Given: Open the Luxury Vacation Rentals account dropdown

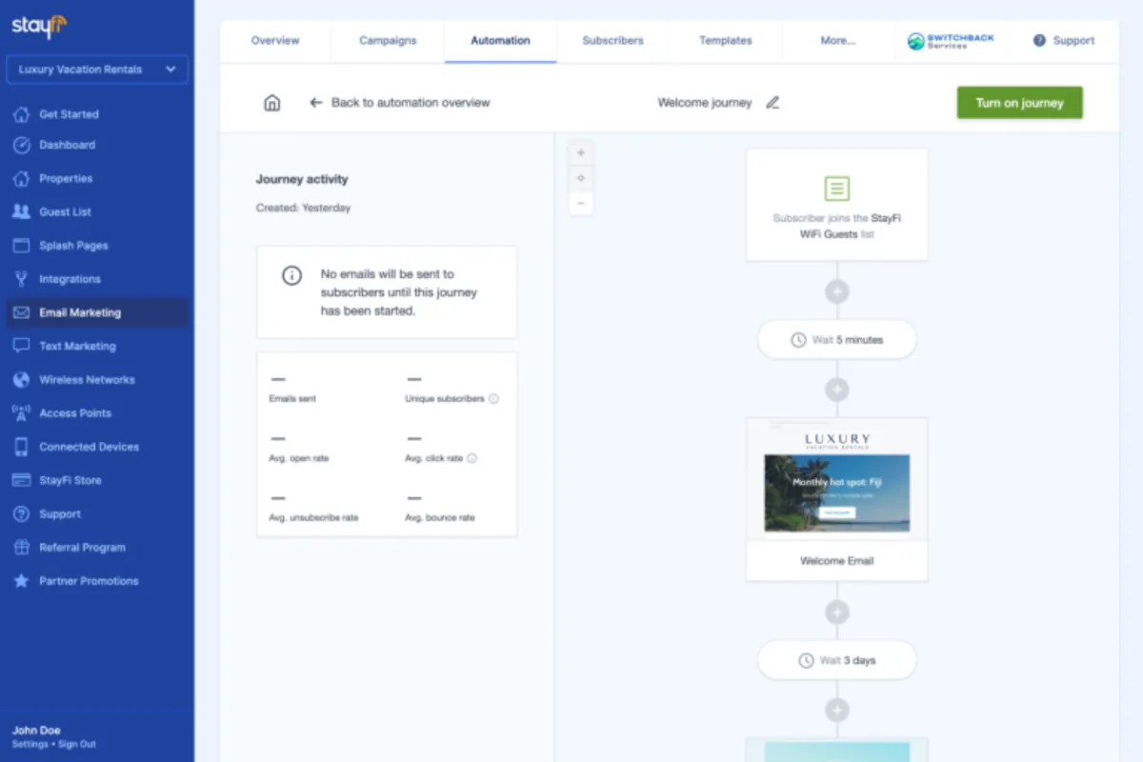Looking at the screenshot, I should pyautogui.click(x=97, y=70).
